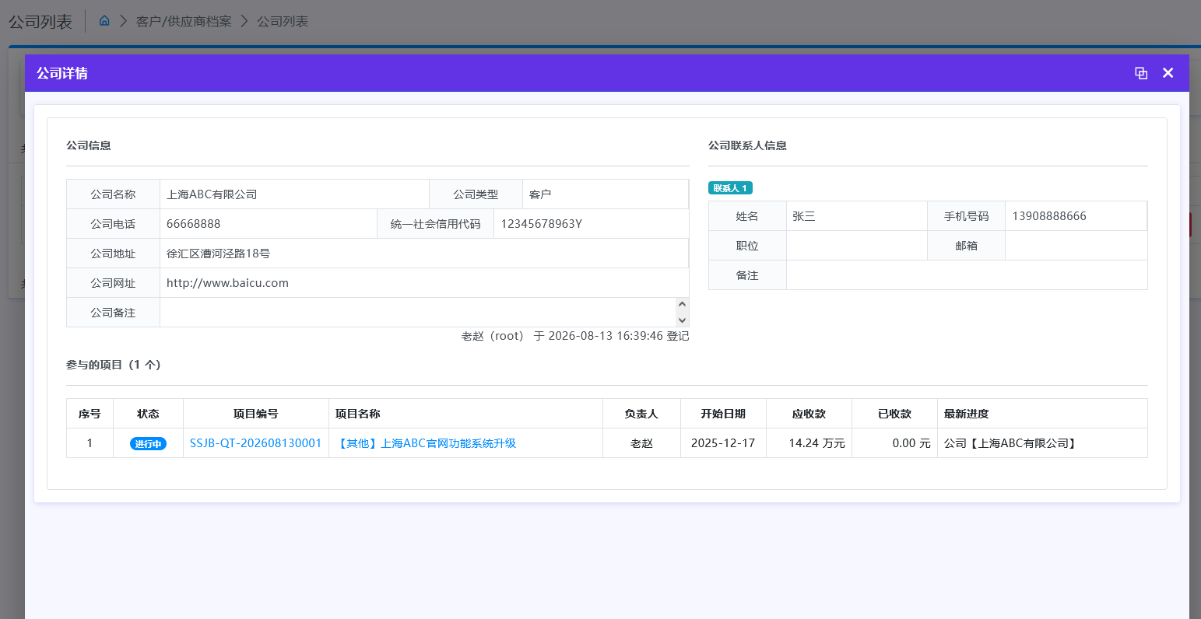Click the 最新进度 column header
Image resolution: width=1201 pixels, height=619 pixels.
(1042, 414)
